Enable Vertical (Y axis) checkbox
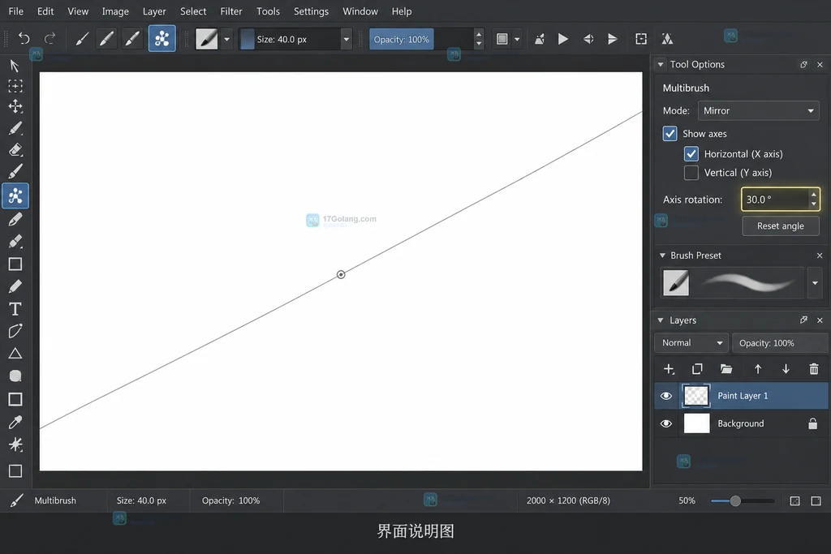 coord(691,173)
